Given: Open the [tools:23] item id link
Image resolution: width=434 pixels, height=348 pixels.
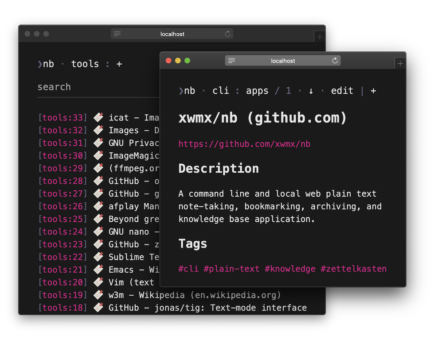Looking at the screenshot, I should click(x=63, y=244).
